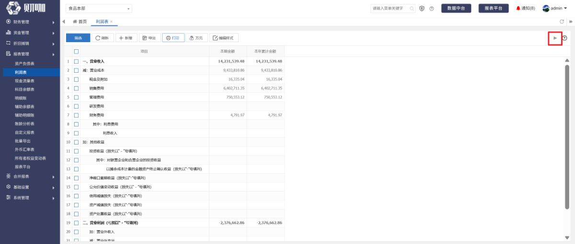This screenshot has width=575, height=244.
Task: Click the tab-bar forward double-arrow icon
Action: pos(570,22)
